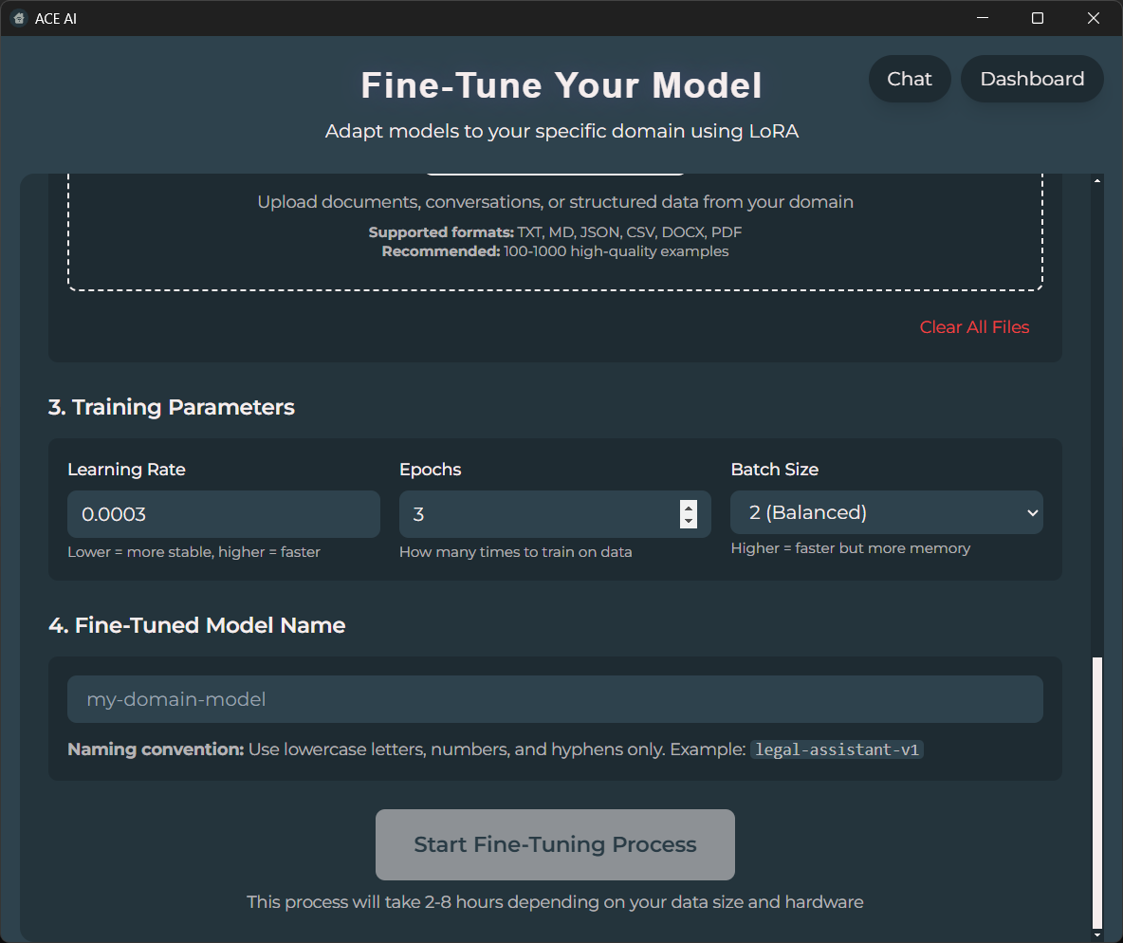Image resolution: width=1123 pixels, height=943 pixels.
Task: Minimize the ACE AI window
Action: coord(982,17)
